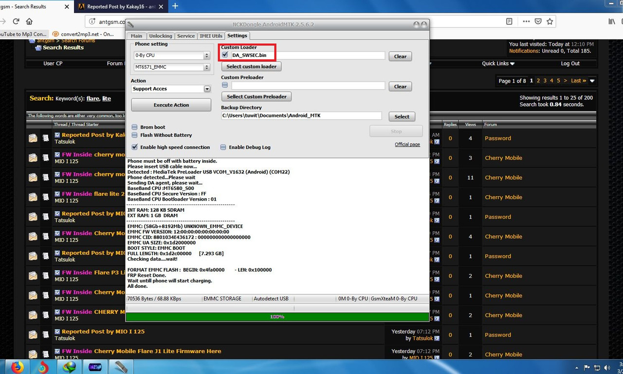This screenshot has height=374, width=623.
Task: Click Select button for Backup Directory
Action: click(x=402, y=117)
